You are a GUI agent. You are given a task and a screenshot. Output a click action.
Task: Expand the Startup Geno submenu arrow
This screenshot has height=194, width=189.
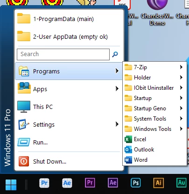coord(181,108)
